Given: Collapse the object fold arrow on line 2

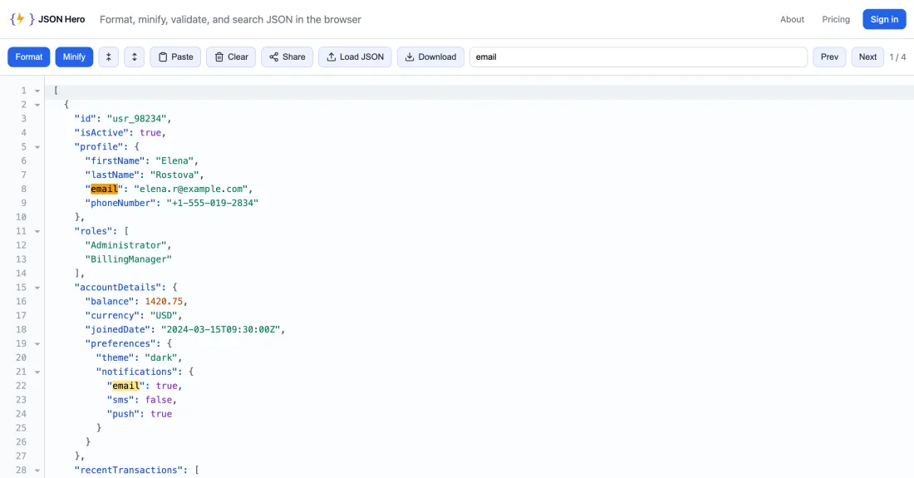Looking at the screenshot, I should pyautogui.click(x=37, y=105).
